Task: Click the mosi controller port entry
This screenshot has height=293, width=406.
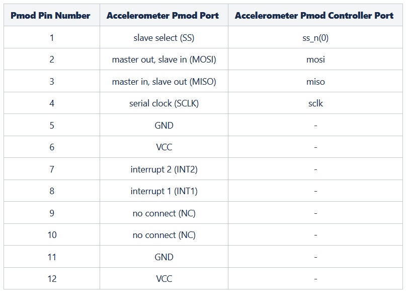Action: [315, 59]
